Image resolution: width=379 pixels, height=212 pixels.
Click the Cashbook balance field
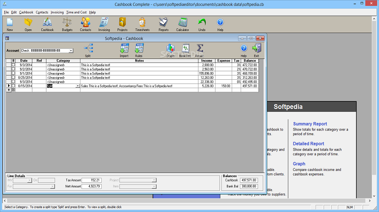tap(249, 180)
